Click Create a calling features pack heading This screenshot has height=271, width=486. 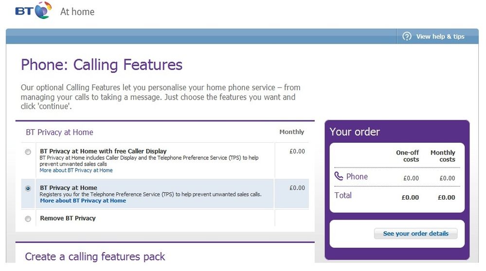pos(95,256)
